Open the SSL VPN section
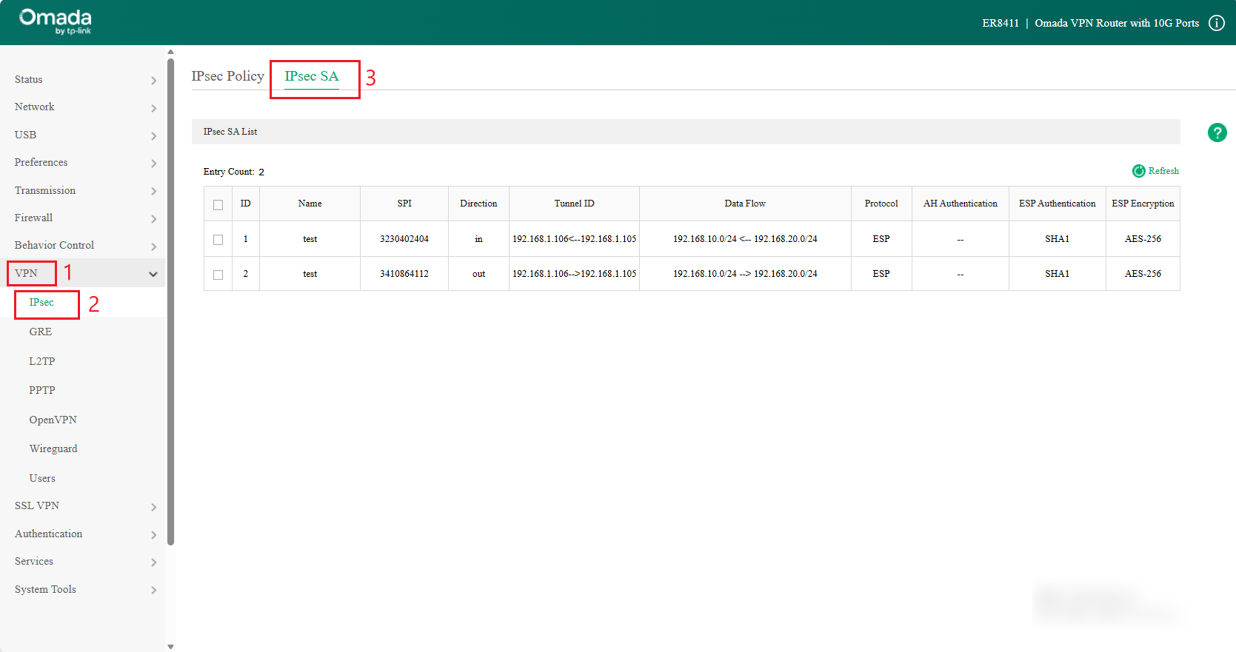Screen dimensions: 1236x652 [36, 505]
